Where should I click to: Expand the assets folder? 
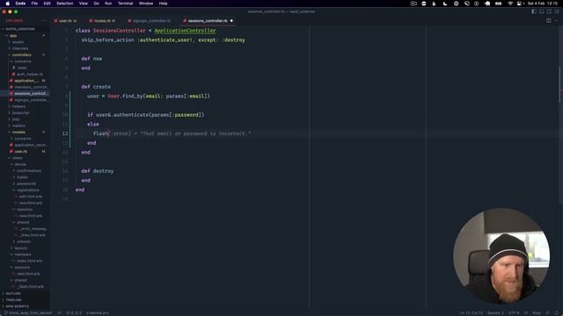coord(18,42)
